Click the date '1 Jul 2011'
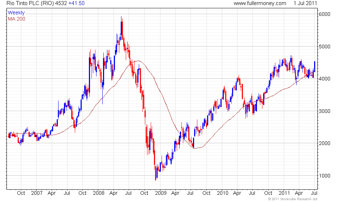Viewport: 347px width, 202px height. click(x=305, y=3)
